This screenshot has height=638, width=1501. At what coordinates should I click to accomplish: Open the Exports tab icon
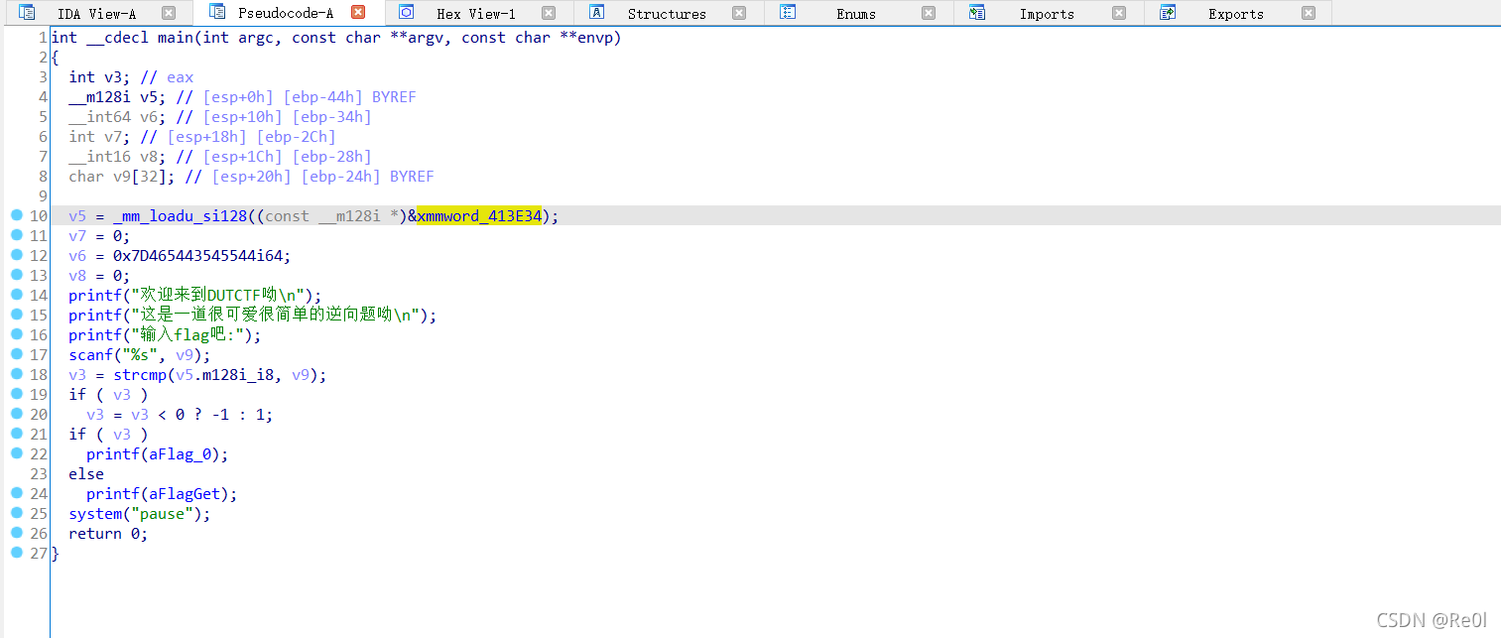[1167, 13]
